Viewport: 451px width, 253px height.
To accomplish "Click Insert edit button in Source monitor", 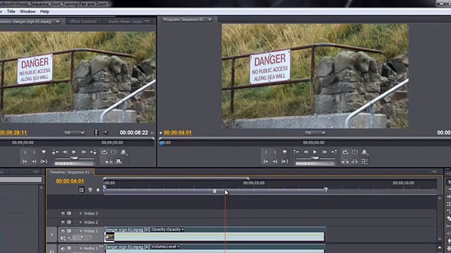I will click(109, 161).
